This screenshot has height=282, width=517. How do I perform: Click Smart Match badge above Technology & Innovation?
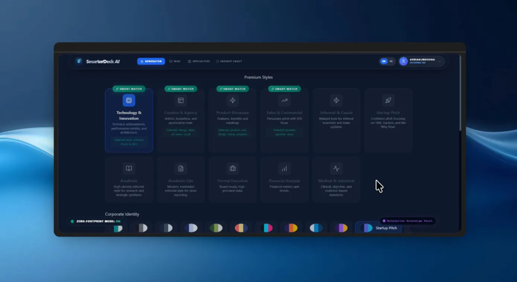tap(129, 89)
